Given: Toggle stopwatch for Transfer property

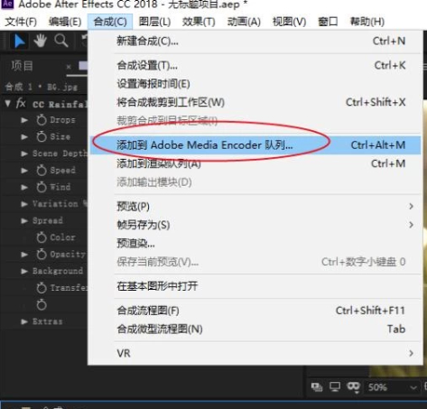Looking at the screenshot, I should [42, 288].
